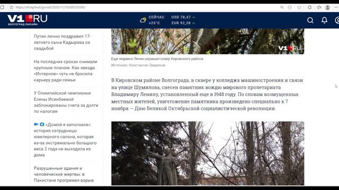Click the EUR rate up arrow
The image size is (339, 190).
click(194, 23)
